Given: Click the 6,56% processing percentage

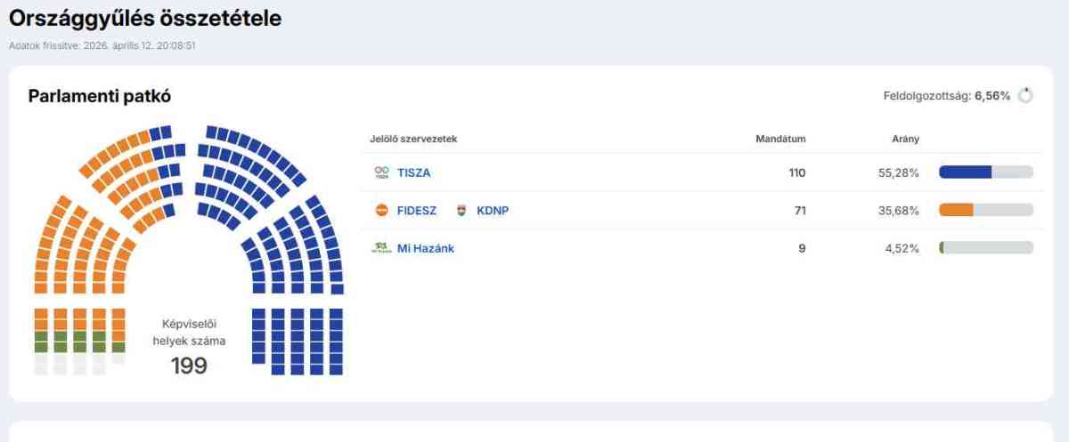Looking at the screenshot, I should pos(992,96).
